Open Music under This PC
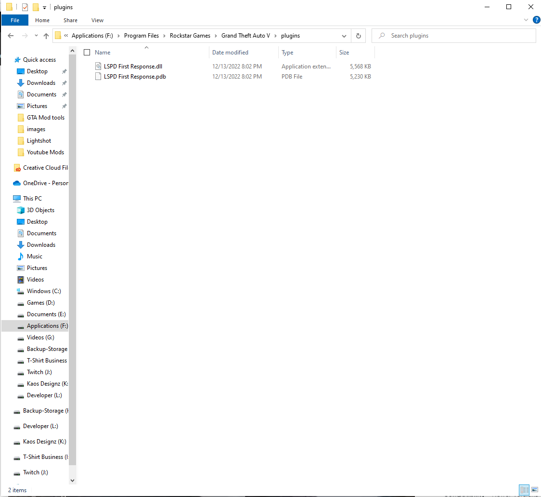Viewport: 541px width, 497px height. click(x=35, y=256)
